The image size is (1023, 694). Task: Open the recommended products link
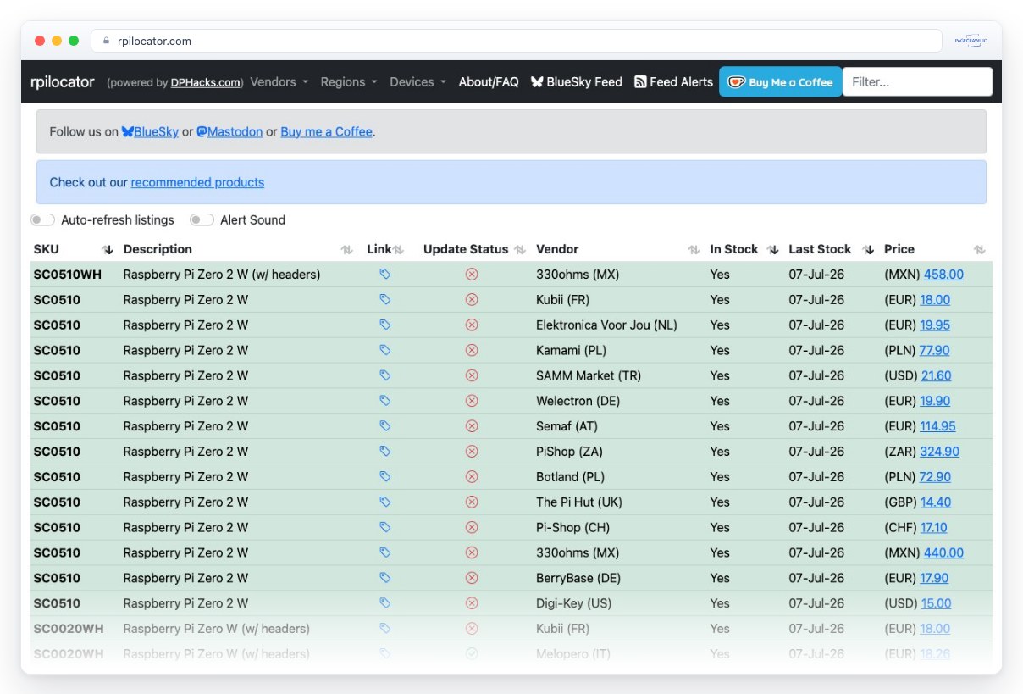click(197, 182)
